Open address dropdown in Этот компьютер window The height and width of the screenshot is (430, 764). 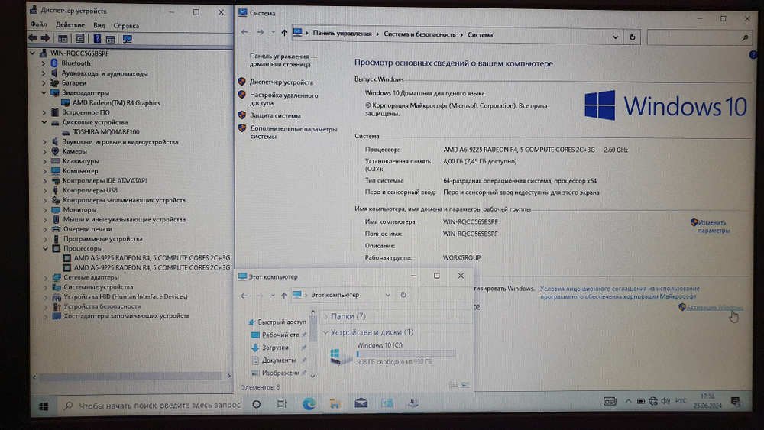[x=388, y=295]
